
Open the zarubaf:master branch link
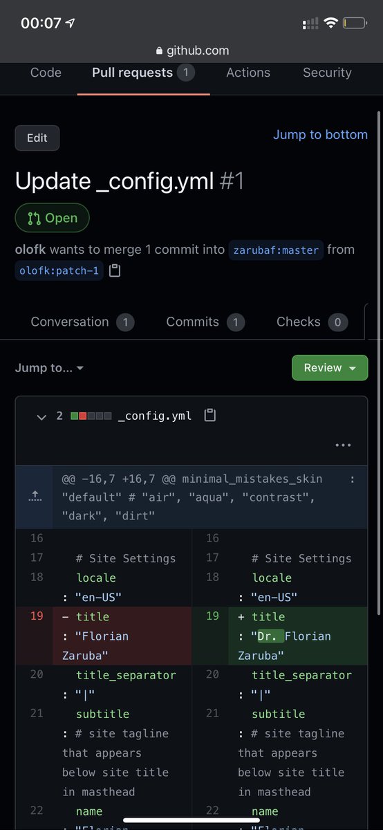276,250
